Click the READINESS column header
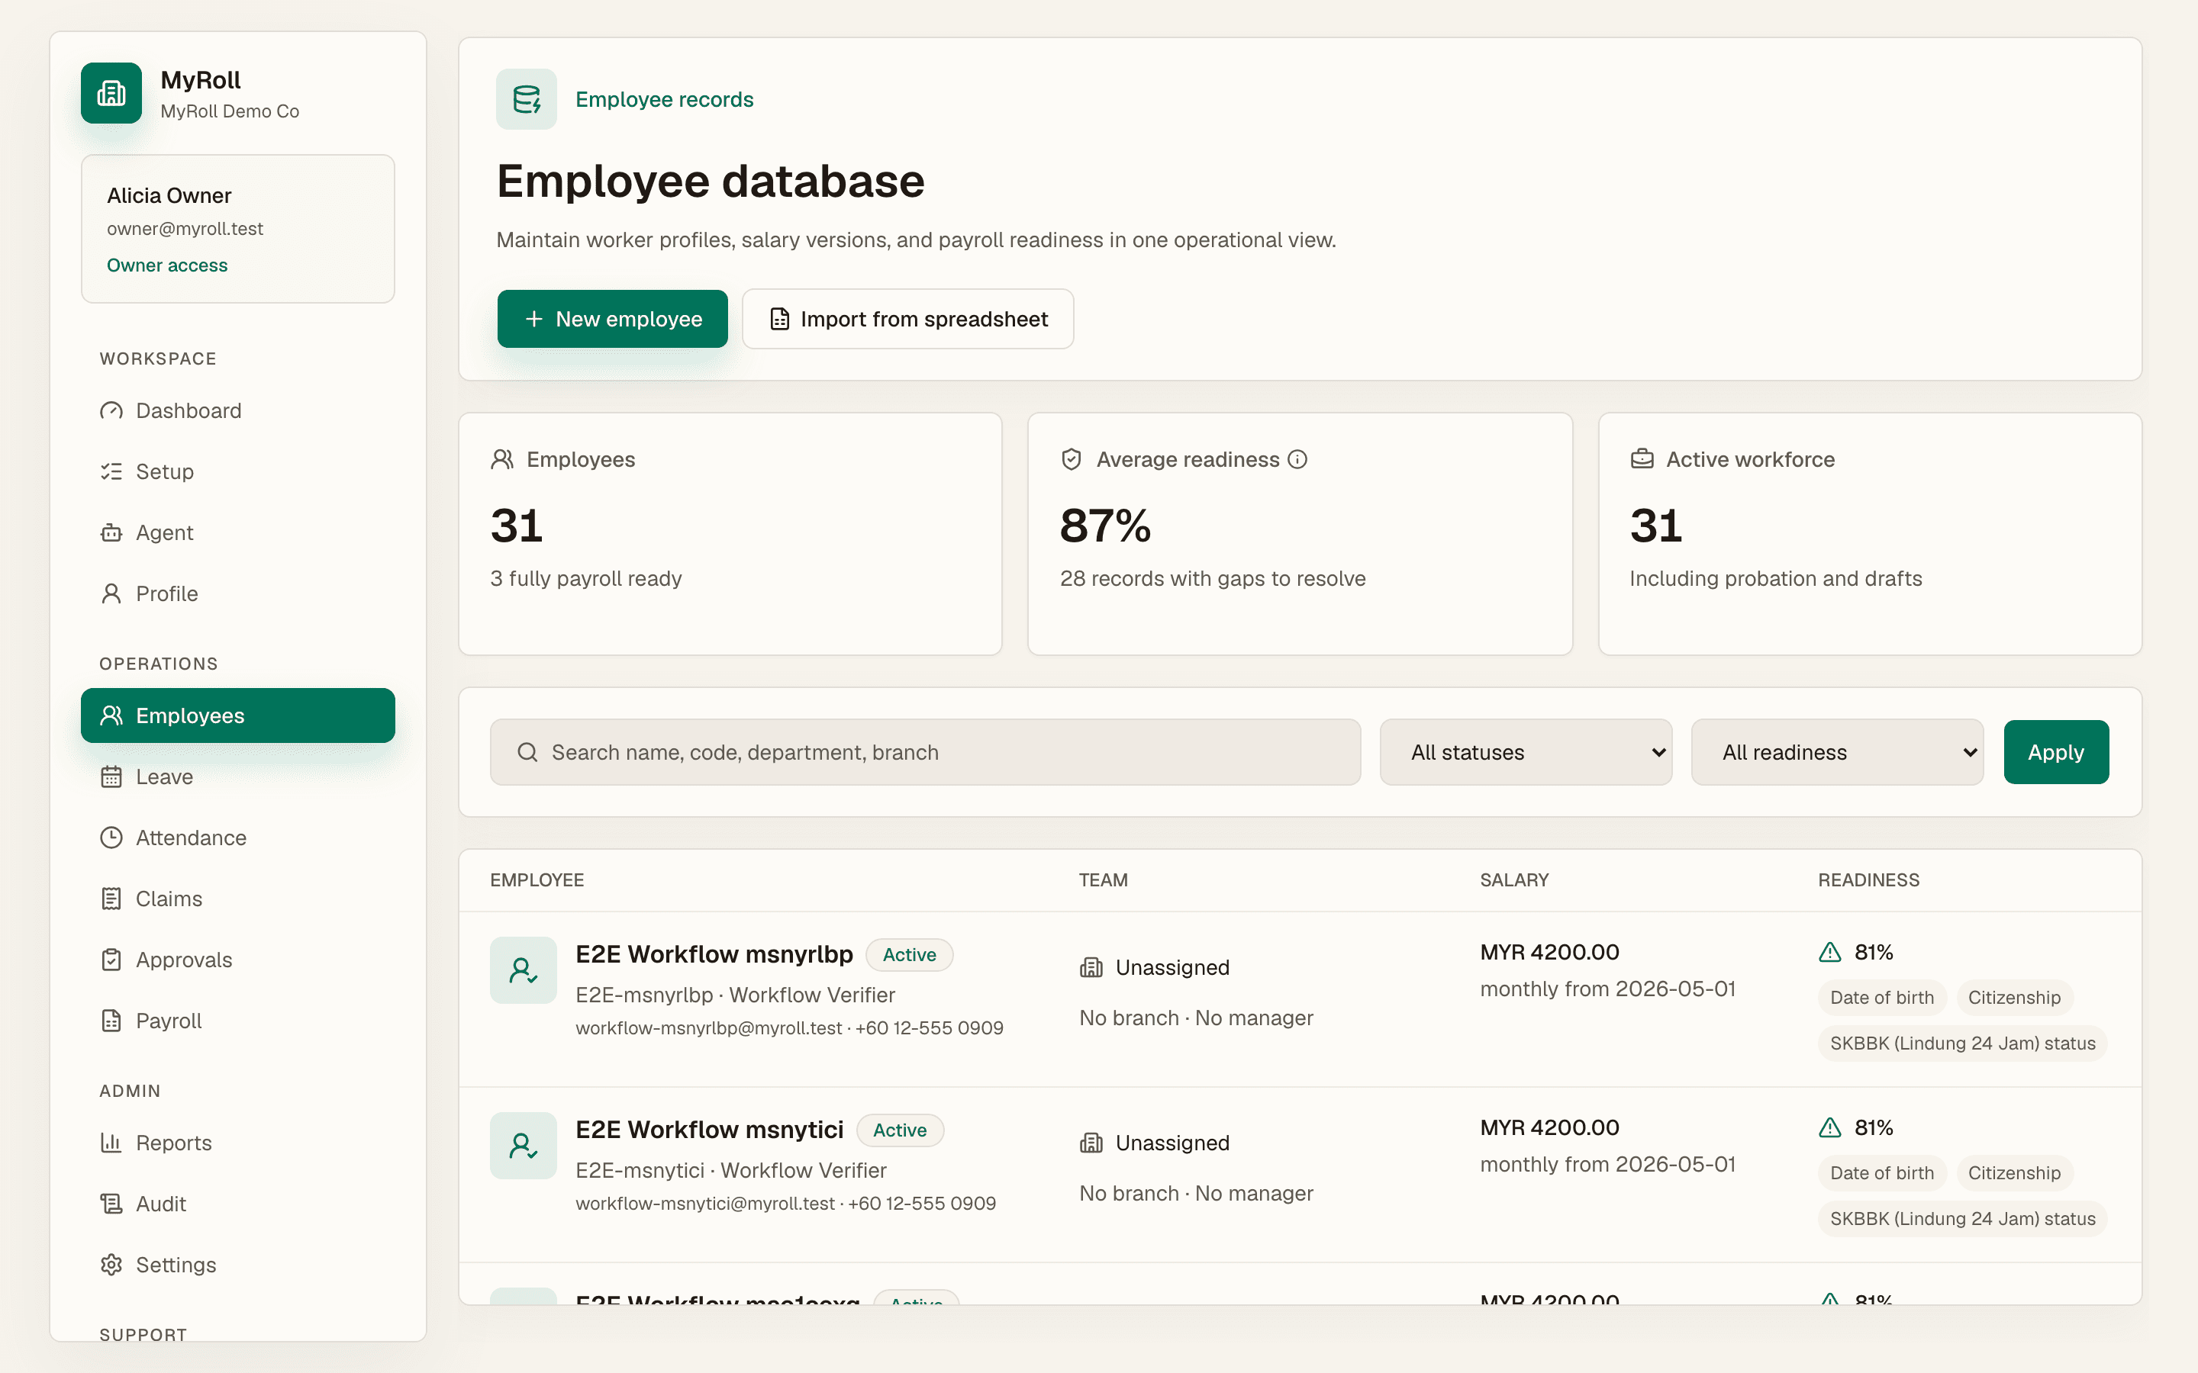The width and height of the screenshot is (2198, 1373). 1868,880
